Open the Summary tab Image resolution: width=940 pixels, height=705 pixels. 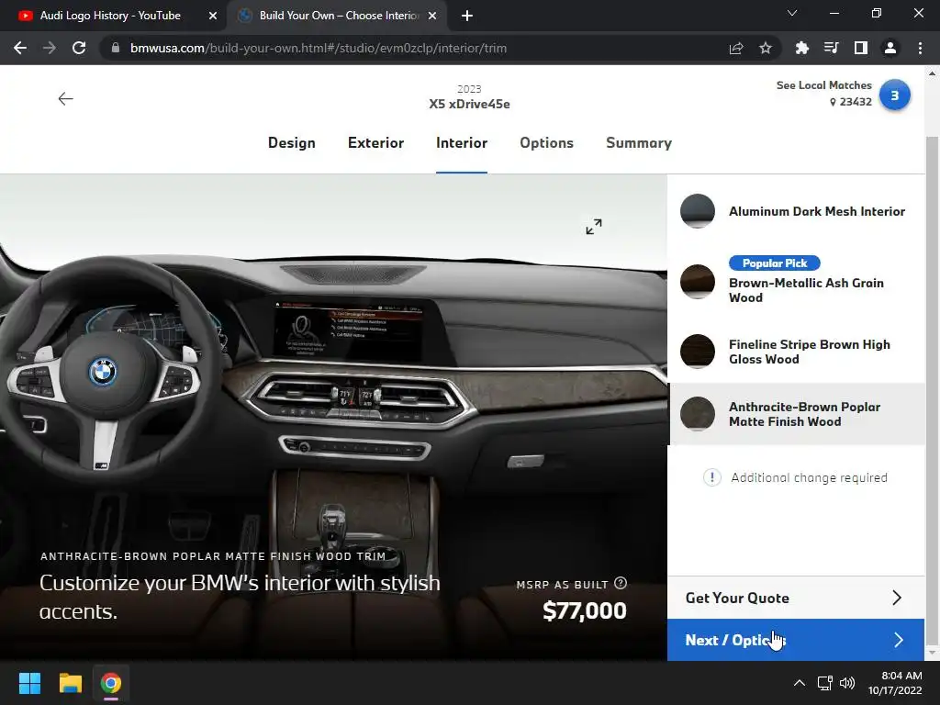[x=639, y=142]
